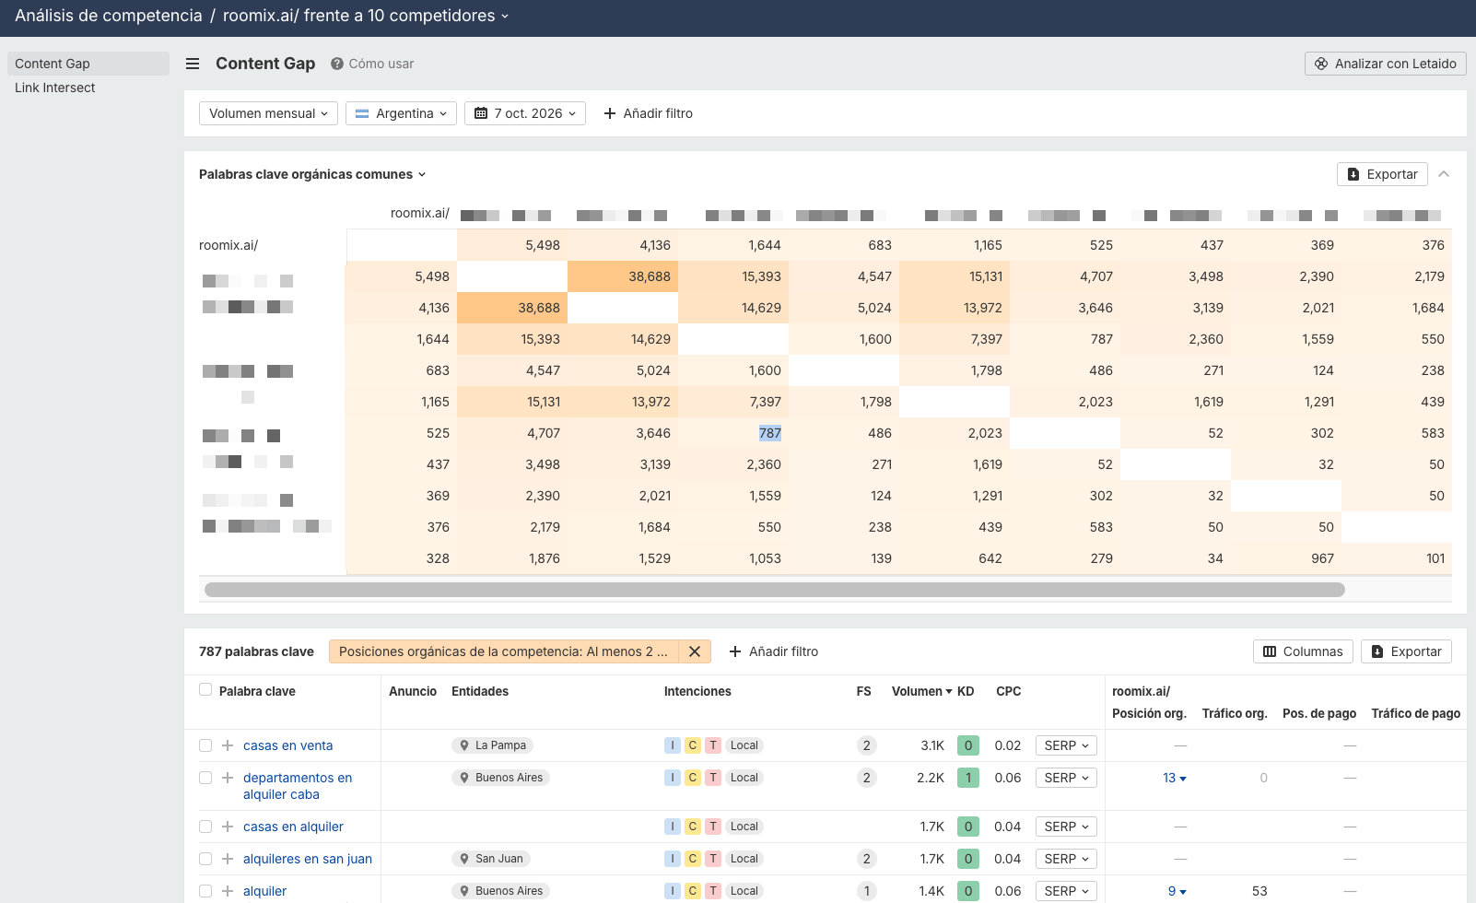This screenshot has height=903, width=1476.
Task: Expand position 13 dropdown in departamentos row
Action: click(1175, 778)
